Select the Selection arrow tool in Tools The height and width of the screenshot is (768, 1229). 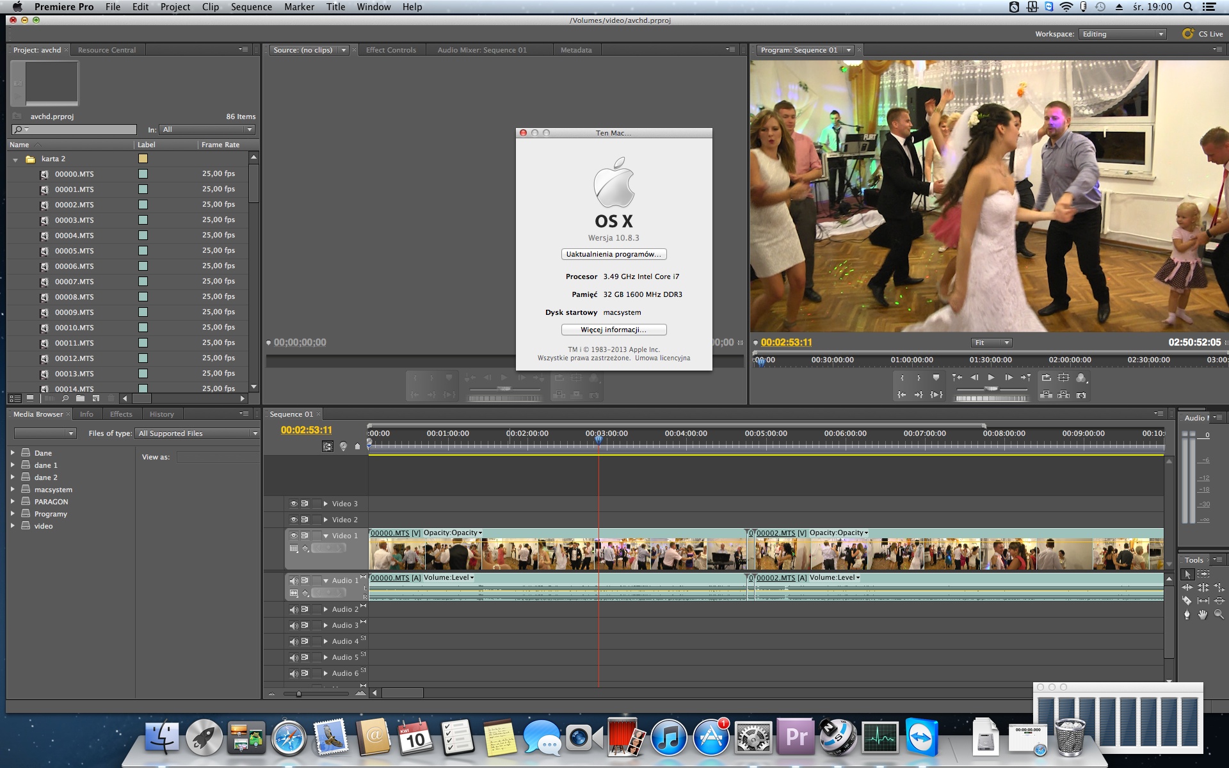point(1187,574)
